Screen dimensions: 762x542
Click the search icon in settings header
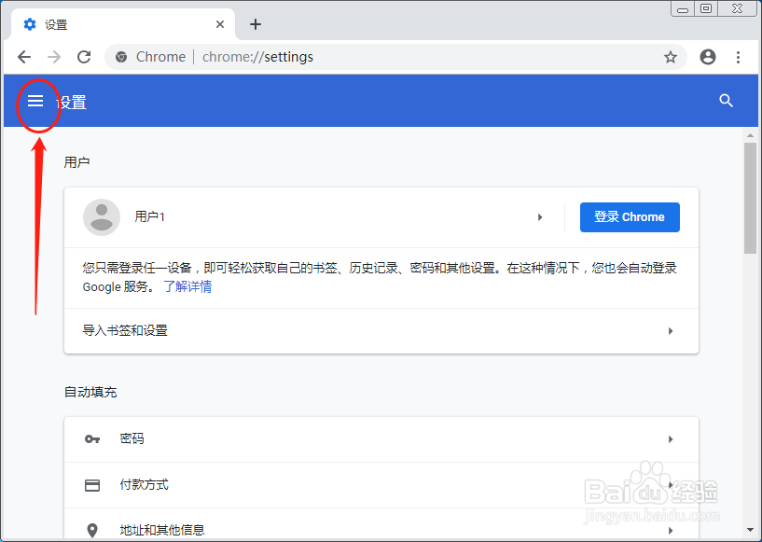pyautogui.click(x=726, y=101)
